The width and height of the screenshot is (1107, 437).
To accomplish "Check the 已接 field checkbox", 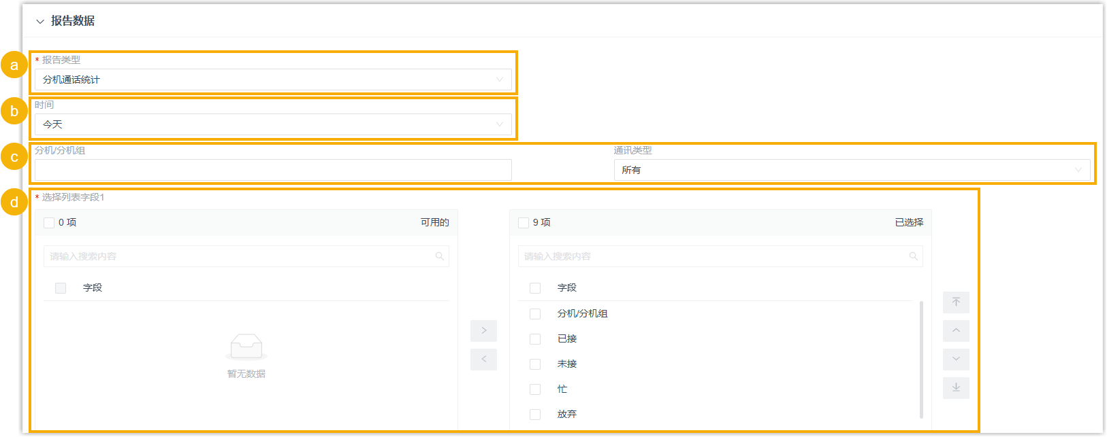I will coord(535,339).
